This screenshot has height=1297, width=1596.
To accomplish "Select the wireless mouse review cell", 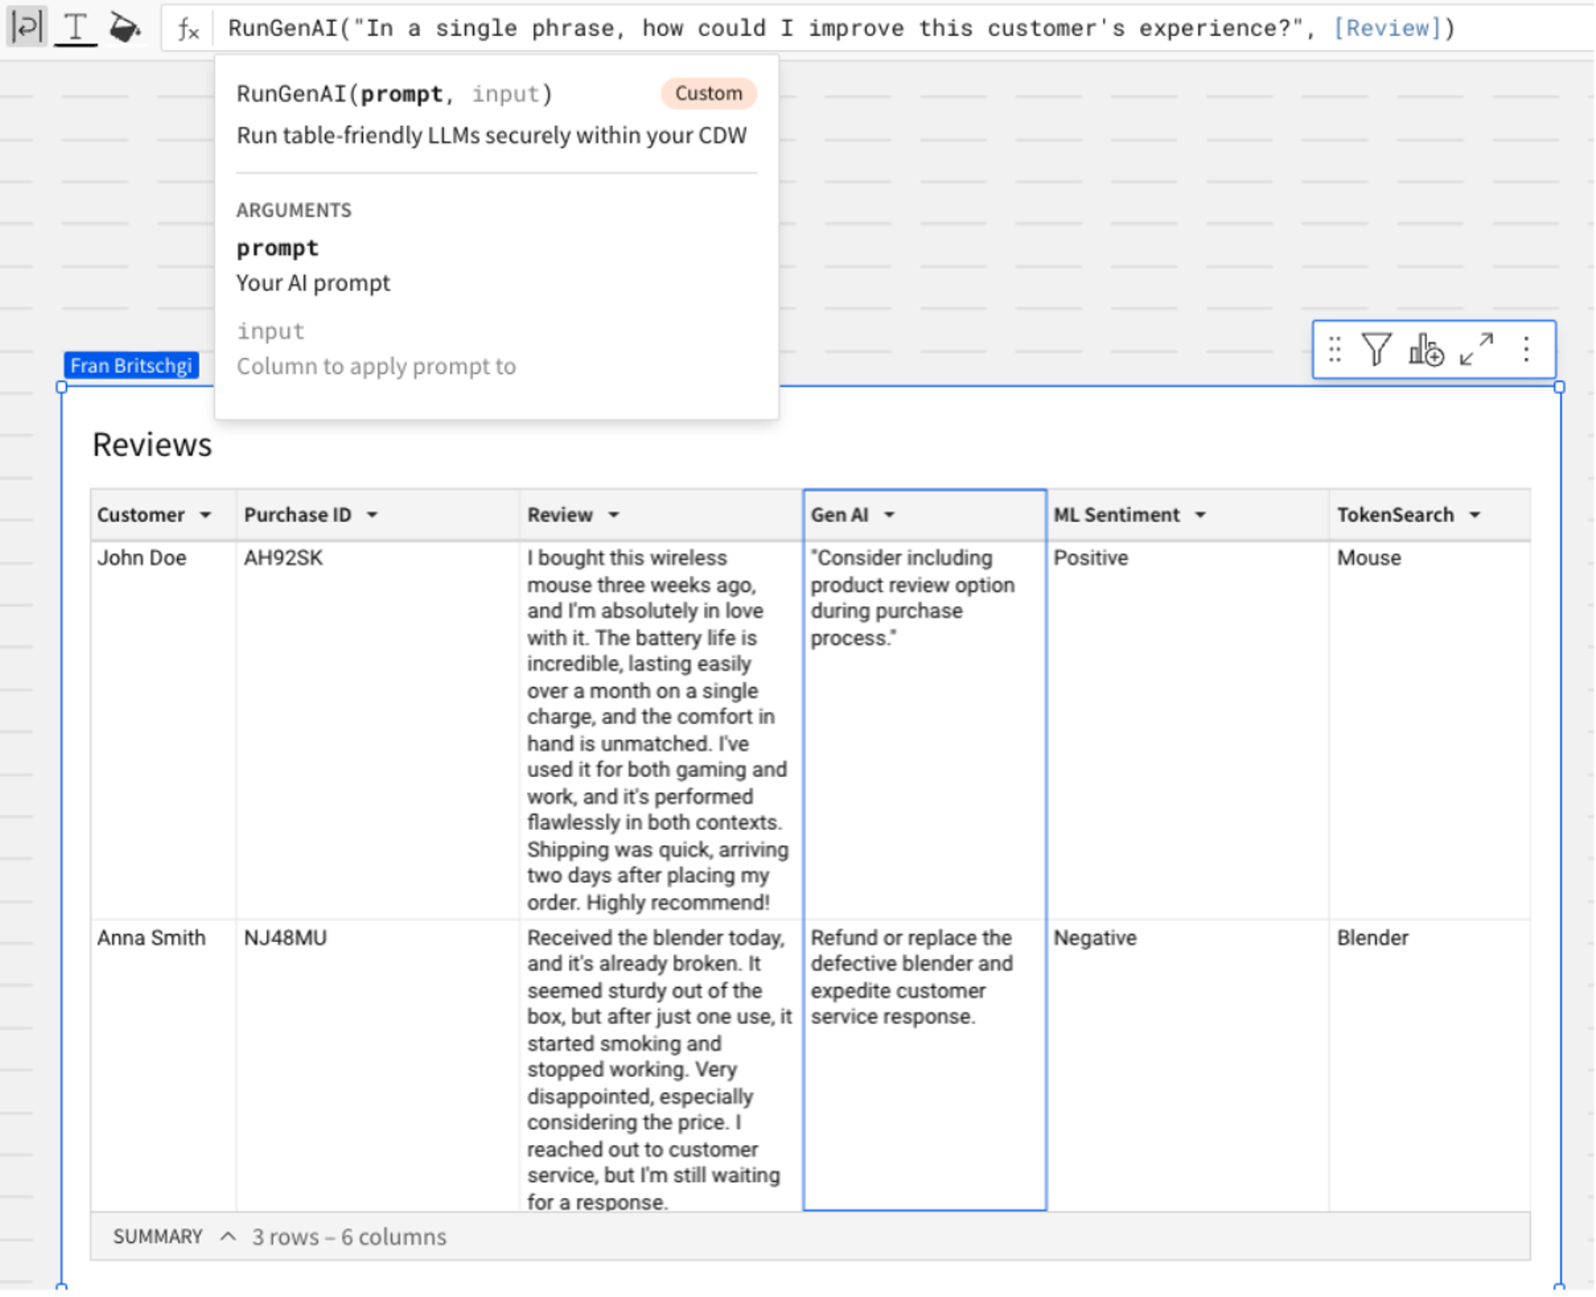I will tap(662, 730).
